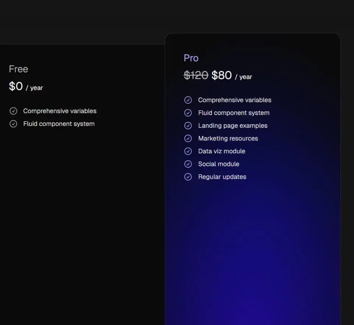Image resolution: width=354 pixels, height=325 pixels.
Task: Click check icon next to Regular updates
Action: 188,177
